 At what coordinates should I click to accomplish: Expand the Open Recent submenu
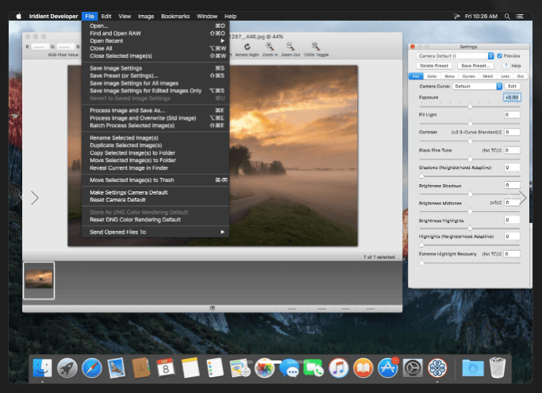pos(156,40)
